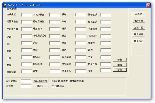
Task: Click the 修改 button beside 勾手
Action: (x=120, y=70)
